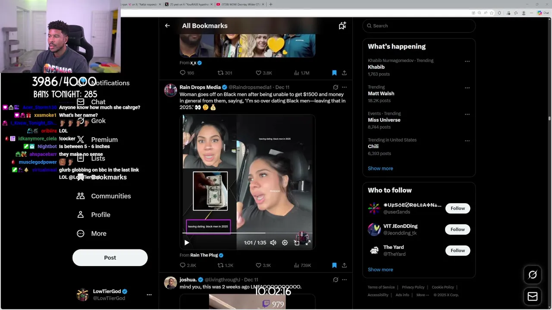552x310 pixels.
Task: Expand the footer 'More ···' menu
Action: click(423, 295)
